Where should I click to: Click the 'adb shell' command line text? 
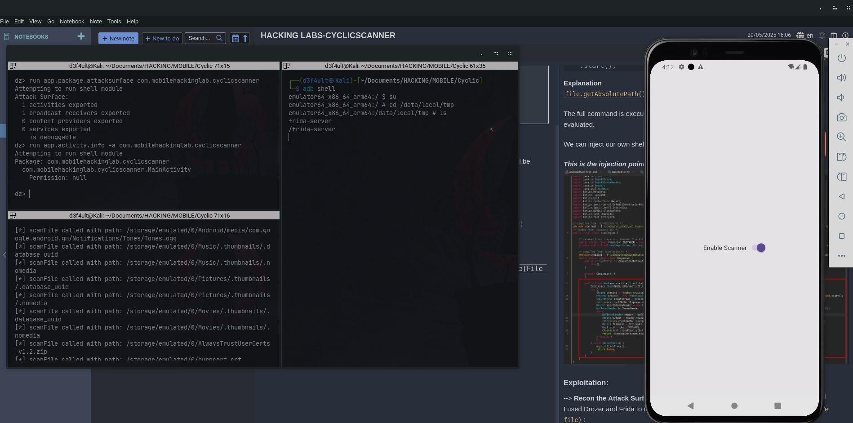point(319,89)
